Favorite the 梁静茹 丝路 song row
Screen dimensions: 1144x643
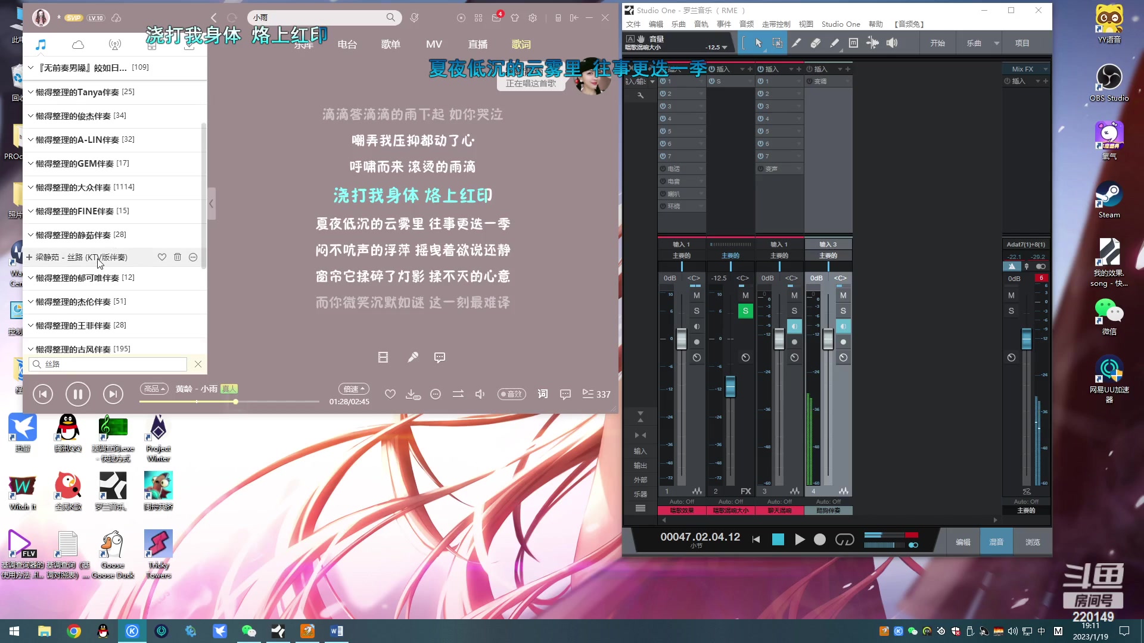coord(162,257)
